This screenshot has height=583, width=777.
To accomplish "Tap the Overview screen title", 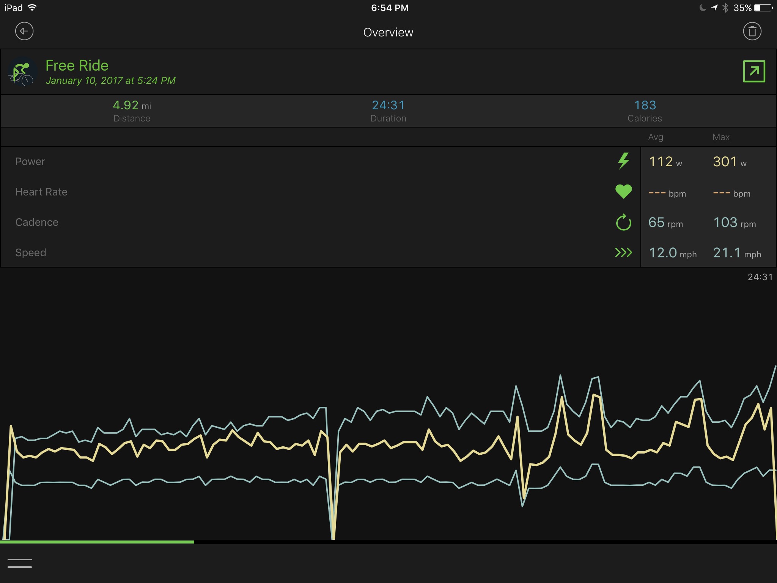I will point(388,32).
